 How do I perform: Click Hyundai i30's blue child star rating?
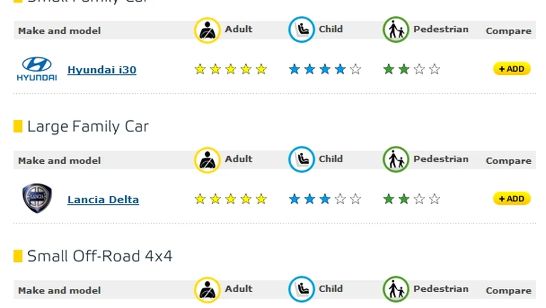(325, 69)
